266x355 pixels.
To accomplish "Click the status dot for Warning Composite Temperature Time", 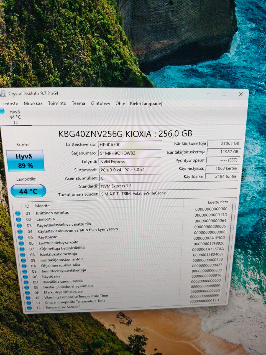I will pos(28,298).
